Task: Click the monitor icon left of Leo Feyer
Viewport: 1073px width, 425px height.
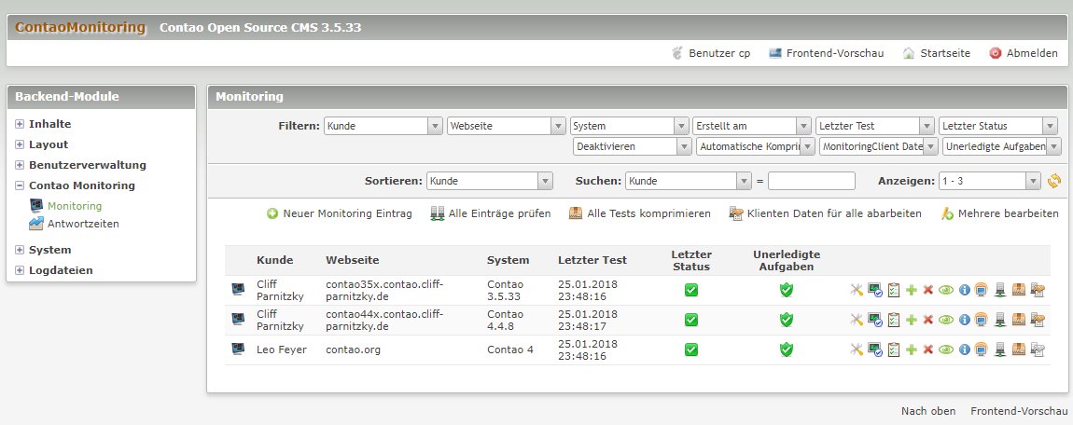Action: (237, 350)
